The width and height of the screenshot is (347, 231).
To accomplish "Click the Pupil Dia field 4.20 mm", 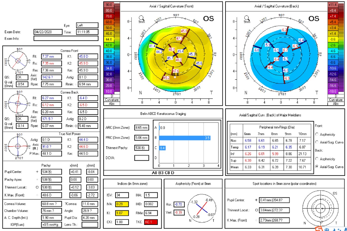I will (x=90, y=218).
